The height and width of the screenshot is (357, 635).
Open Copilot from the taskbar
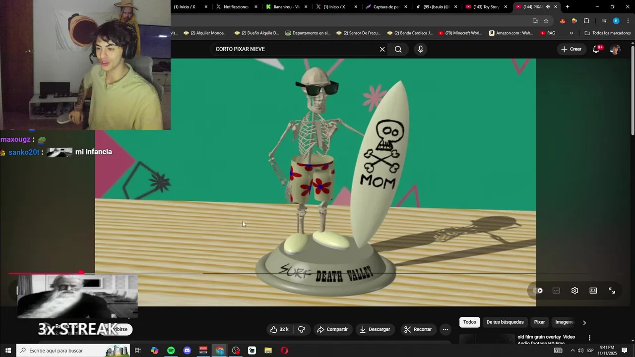(x=155, y=351)
